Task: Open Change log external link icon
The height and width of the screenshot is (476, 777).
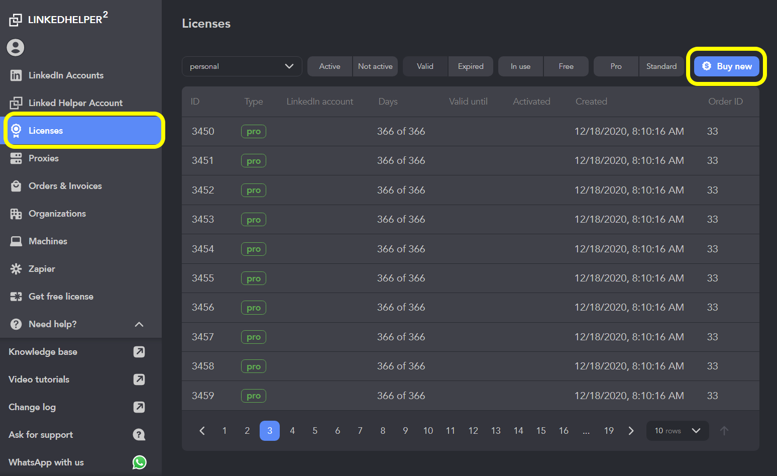Action: [139, 407]
